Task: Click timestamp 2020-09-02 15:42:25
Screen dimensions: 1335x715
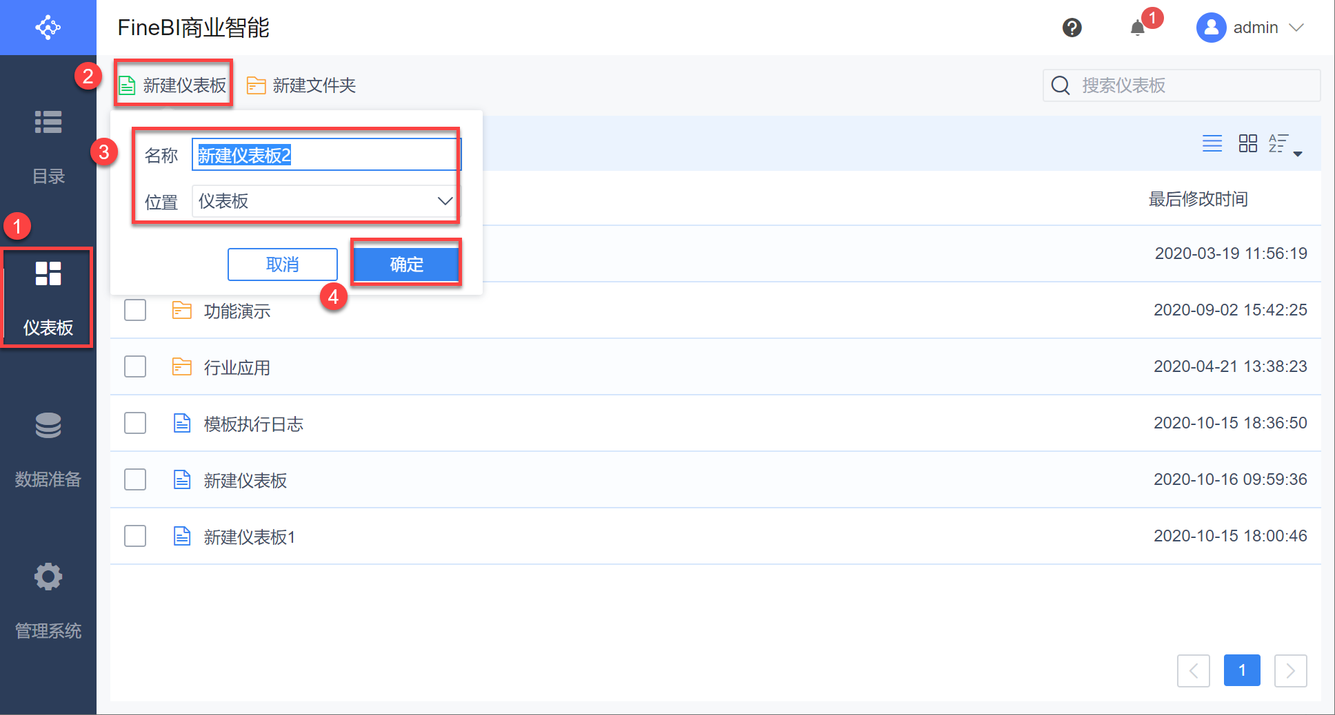Action: pos(1231,310)
